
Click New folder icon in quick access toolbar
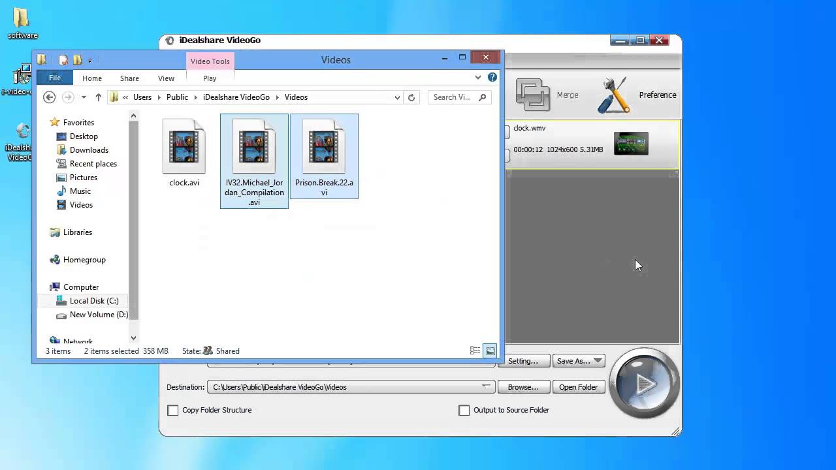point(77,60)
